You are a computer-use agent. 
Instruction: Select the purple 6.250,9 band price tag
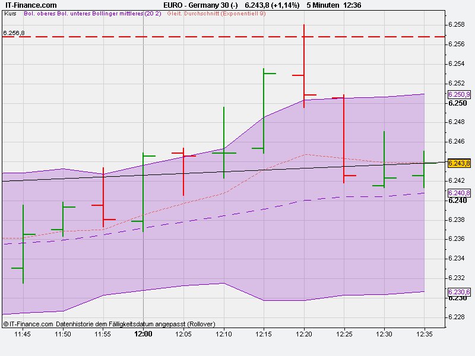(x=458, y=96)
